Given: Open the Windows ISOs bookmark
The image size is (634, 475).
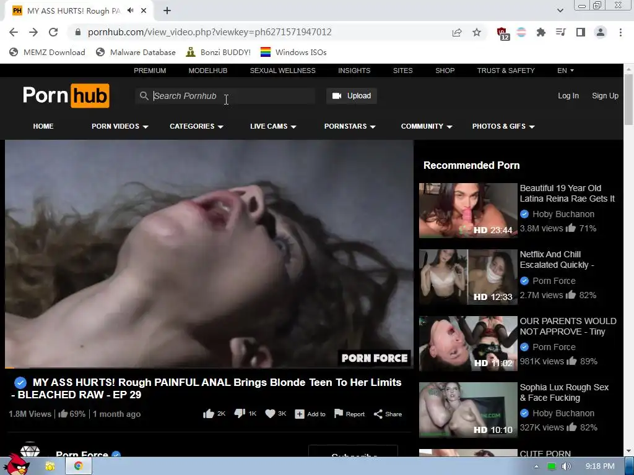Looking at the screenshot, I should (293, 52).
